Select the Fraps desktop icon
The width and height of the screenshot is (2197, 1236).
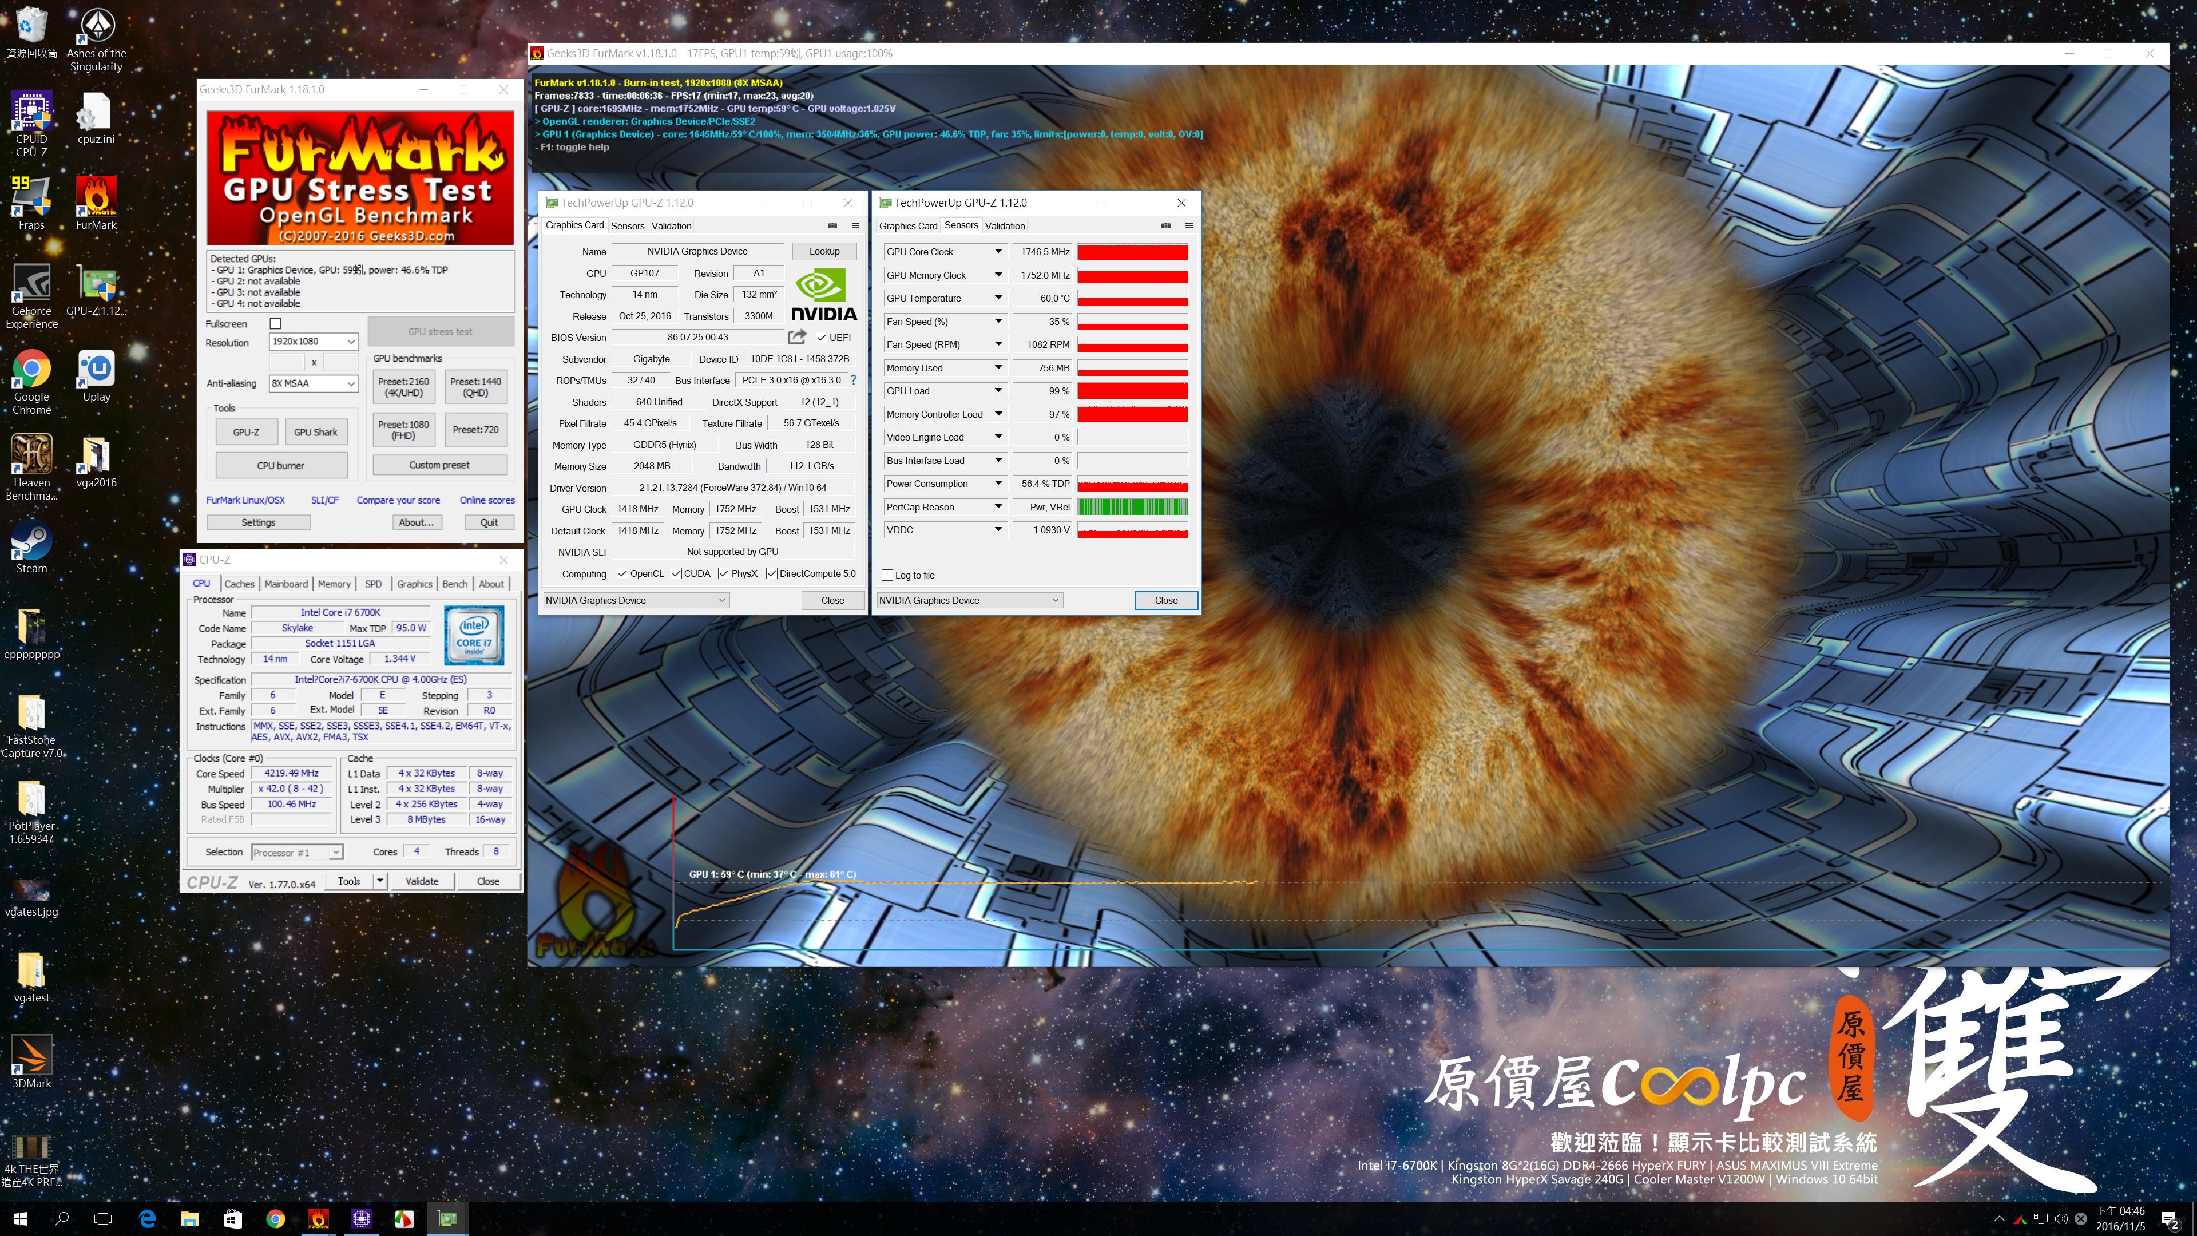(31, 203)
